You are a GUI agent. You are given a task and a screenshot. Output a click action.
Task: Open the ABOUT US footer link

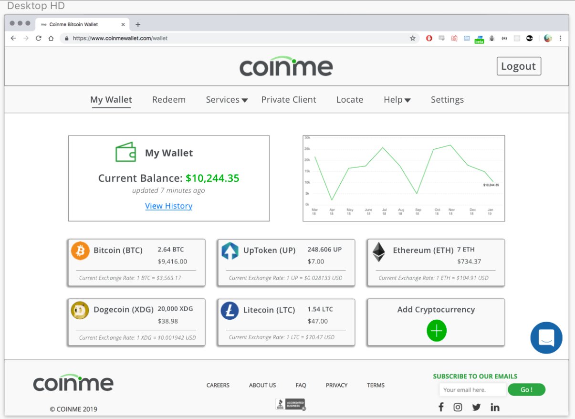tap(262, 385)
